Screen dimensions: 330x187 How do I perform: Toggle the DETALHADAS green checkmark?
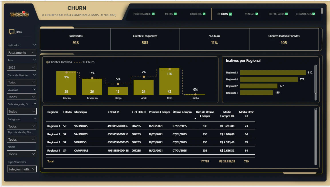point(286,14)
